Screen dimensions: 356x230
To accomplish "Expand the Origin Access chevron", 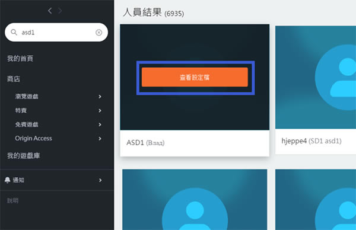I will (100, 139).
